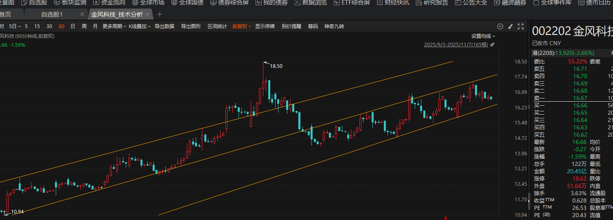Open 财经快讯 in the top function bar
Screen dimensions: 613x220
(x=393, y=2)
